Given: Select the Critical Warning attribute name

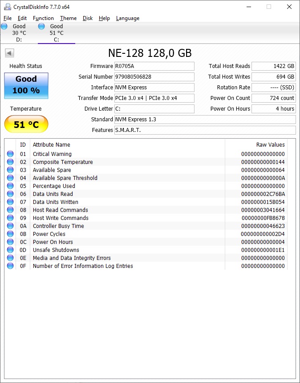Looking at the screenshot, I should point(53,154).
